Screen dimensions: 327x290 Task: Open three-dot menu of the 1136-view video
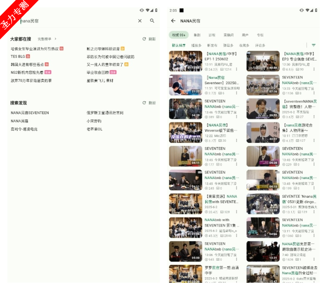(314, 93)
